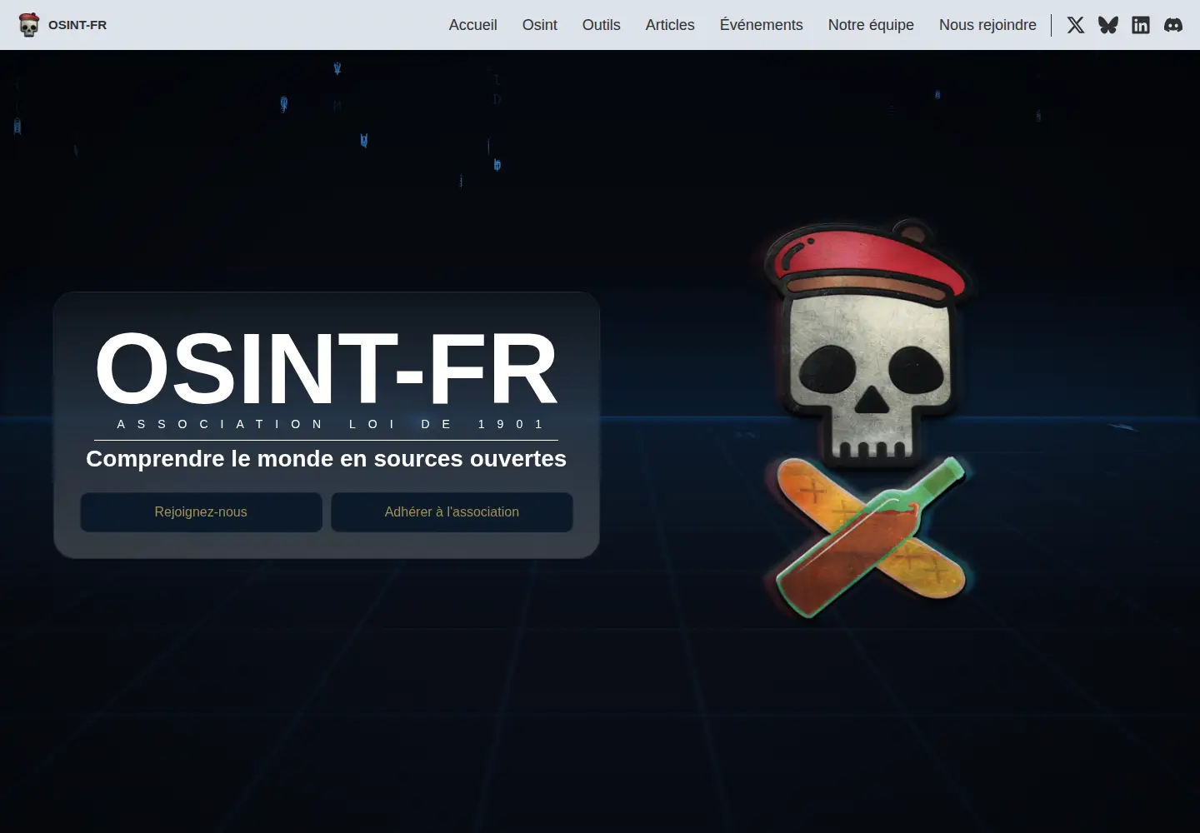Image resolution: width=1200 pixels, height=833 pixels.
Task: Click the OSINT-FR brand text in navbar
Action: pos(77,25)
